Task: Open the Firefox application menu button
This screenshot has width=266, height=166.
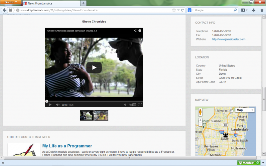Action: click(x=11, y=2)
